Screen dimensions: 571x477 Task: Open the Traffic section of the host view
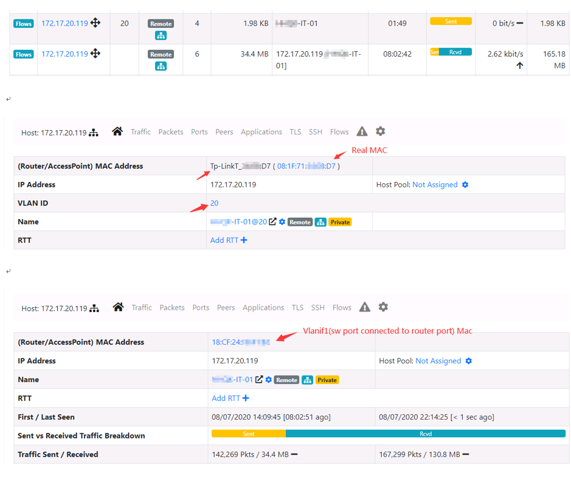pos(141,131)
